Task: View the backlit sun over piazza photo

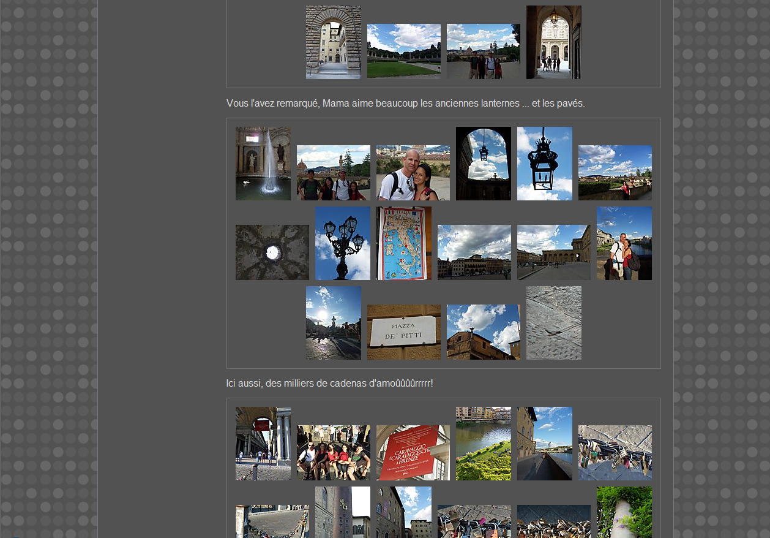Action: tap(333, 323)
